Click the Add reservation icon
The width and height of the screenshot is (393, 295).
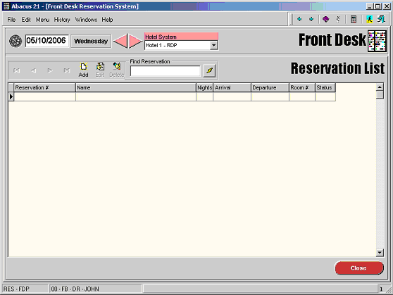point(84,70)
